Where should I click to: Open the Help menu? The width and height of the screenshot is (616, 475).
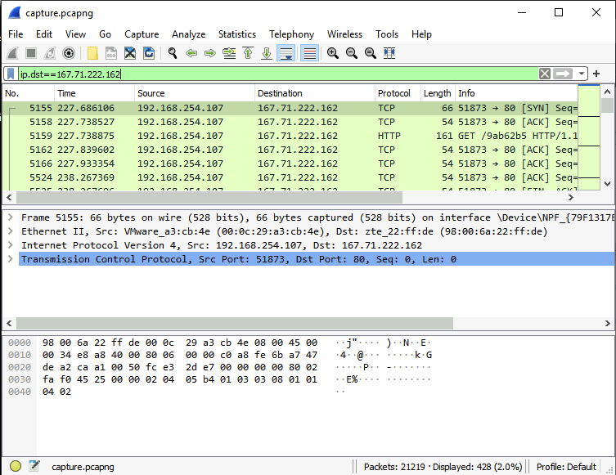click(x=421, y=34)
